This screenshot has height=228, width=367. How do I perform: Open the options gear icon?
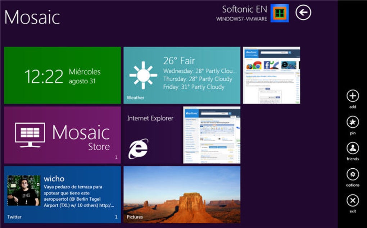pyautogui.click(x=353, y=174)
